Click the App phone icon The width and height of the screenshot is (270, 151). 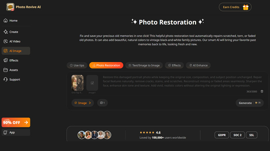(x=5, y=133)
